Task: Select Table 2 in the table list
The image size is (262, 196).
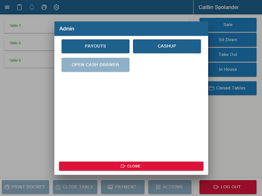Action: [x=29, y=26]
